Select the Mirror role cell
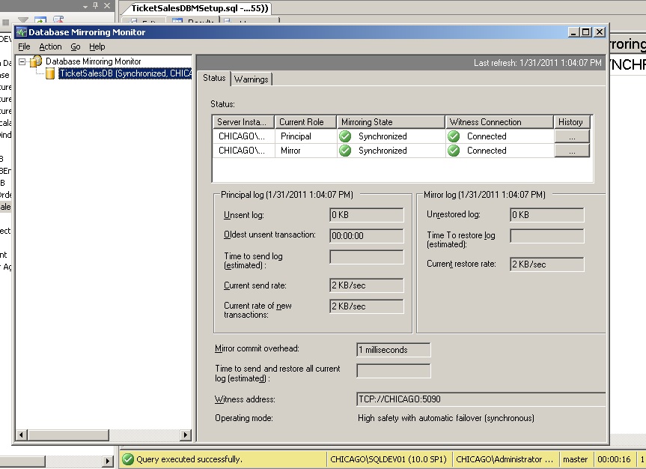The image size is (646, 469). 305,151
